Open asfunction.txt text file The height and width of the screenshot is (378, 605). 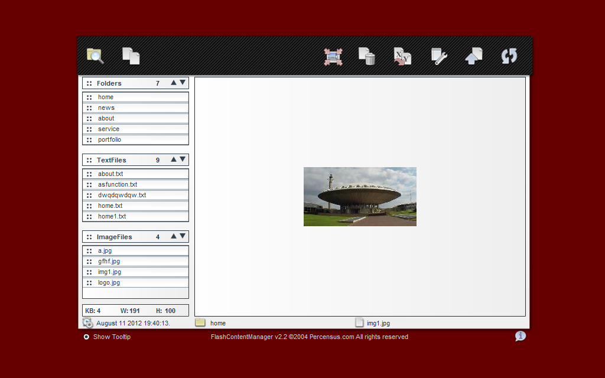pos(135,184)
